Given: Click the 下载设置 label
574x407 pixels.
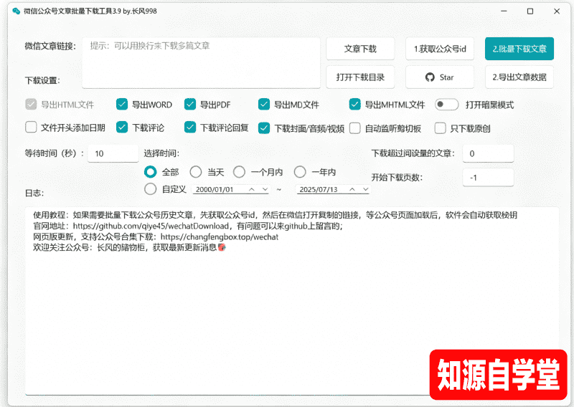Looking at the screenshot, I should (42, 80).
